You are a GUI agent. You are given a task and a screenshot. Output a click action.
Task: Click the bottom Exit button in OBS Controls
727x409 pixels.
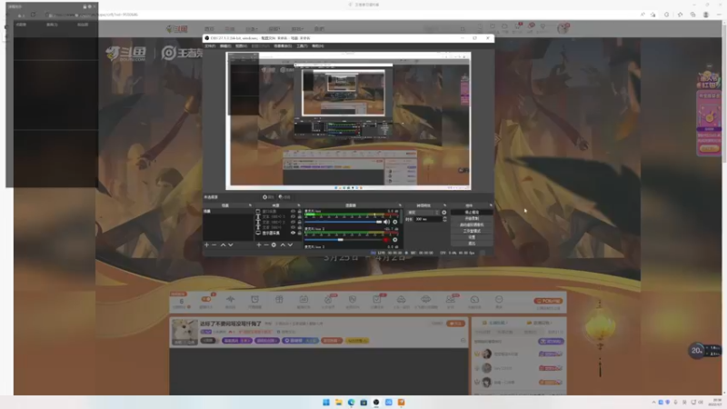[x=472, y=244]
